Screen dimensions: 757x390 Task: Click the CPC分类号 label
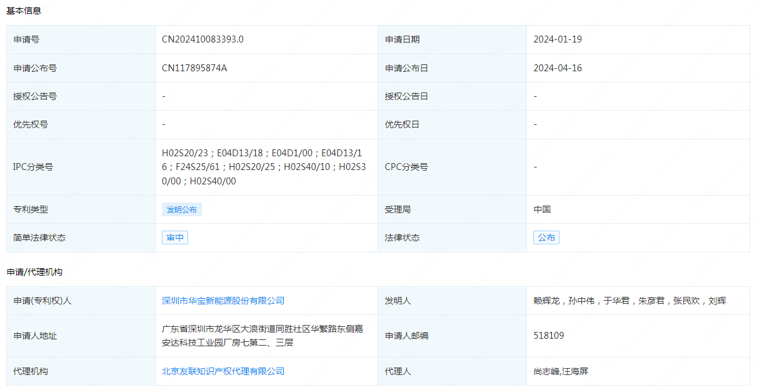tap(406, 167)
